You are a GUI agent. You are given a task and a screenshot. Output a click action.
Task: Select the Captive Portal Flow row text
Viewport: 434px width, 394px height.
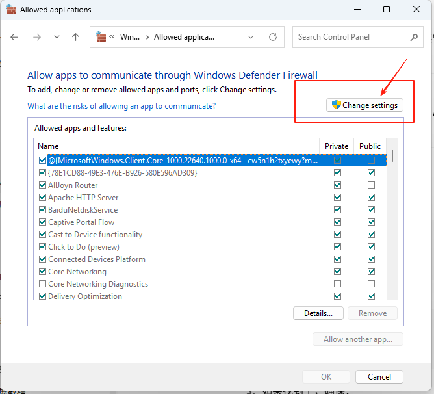(81, 222)
